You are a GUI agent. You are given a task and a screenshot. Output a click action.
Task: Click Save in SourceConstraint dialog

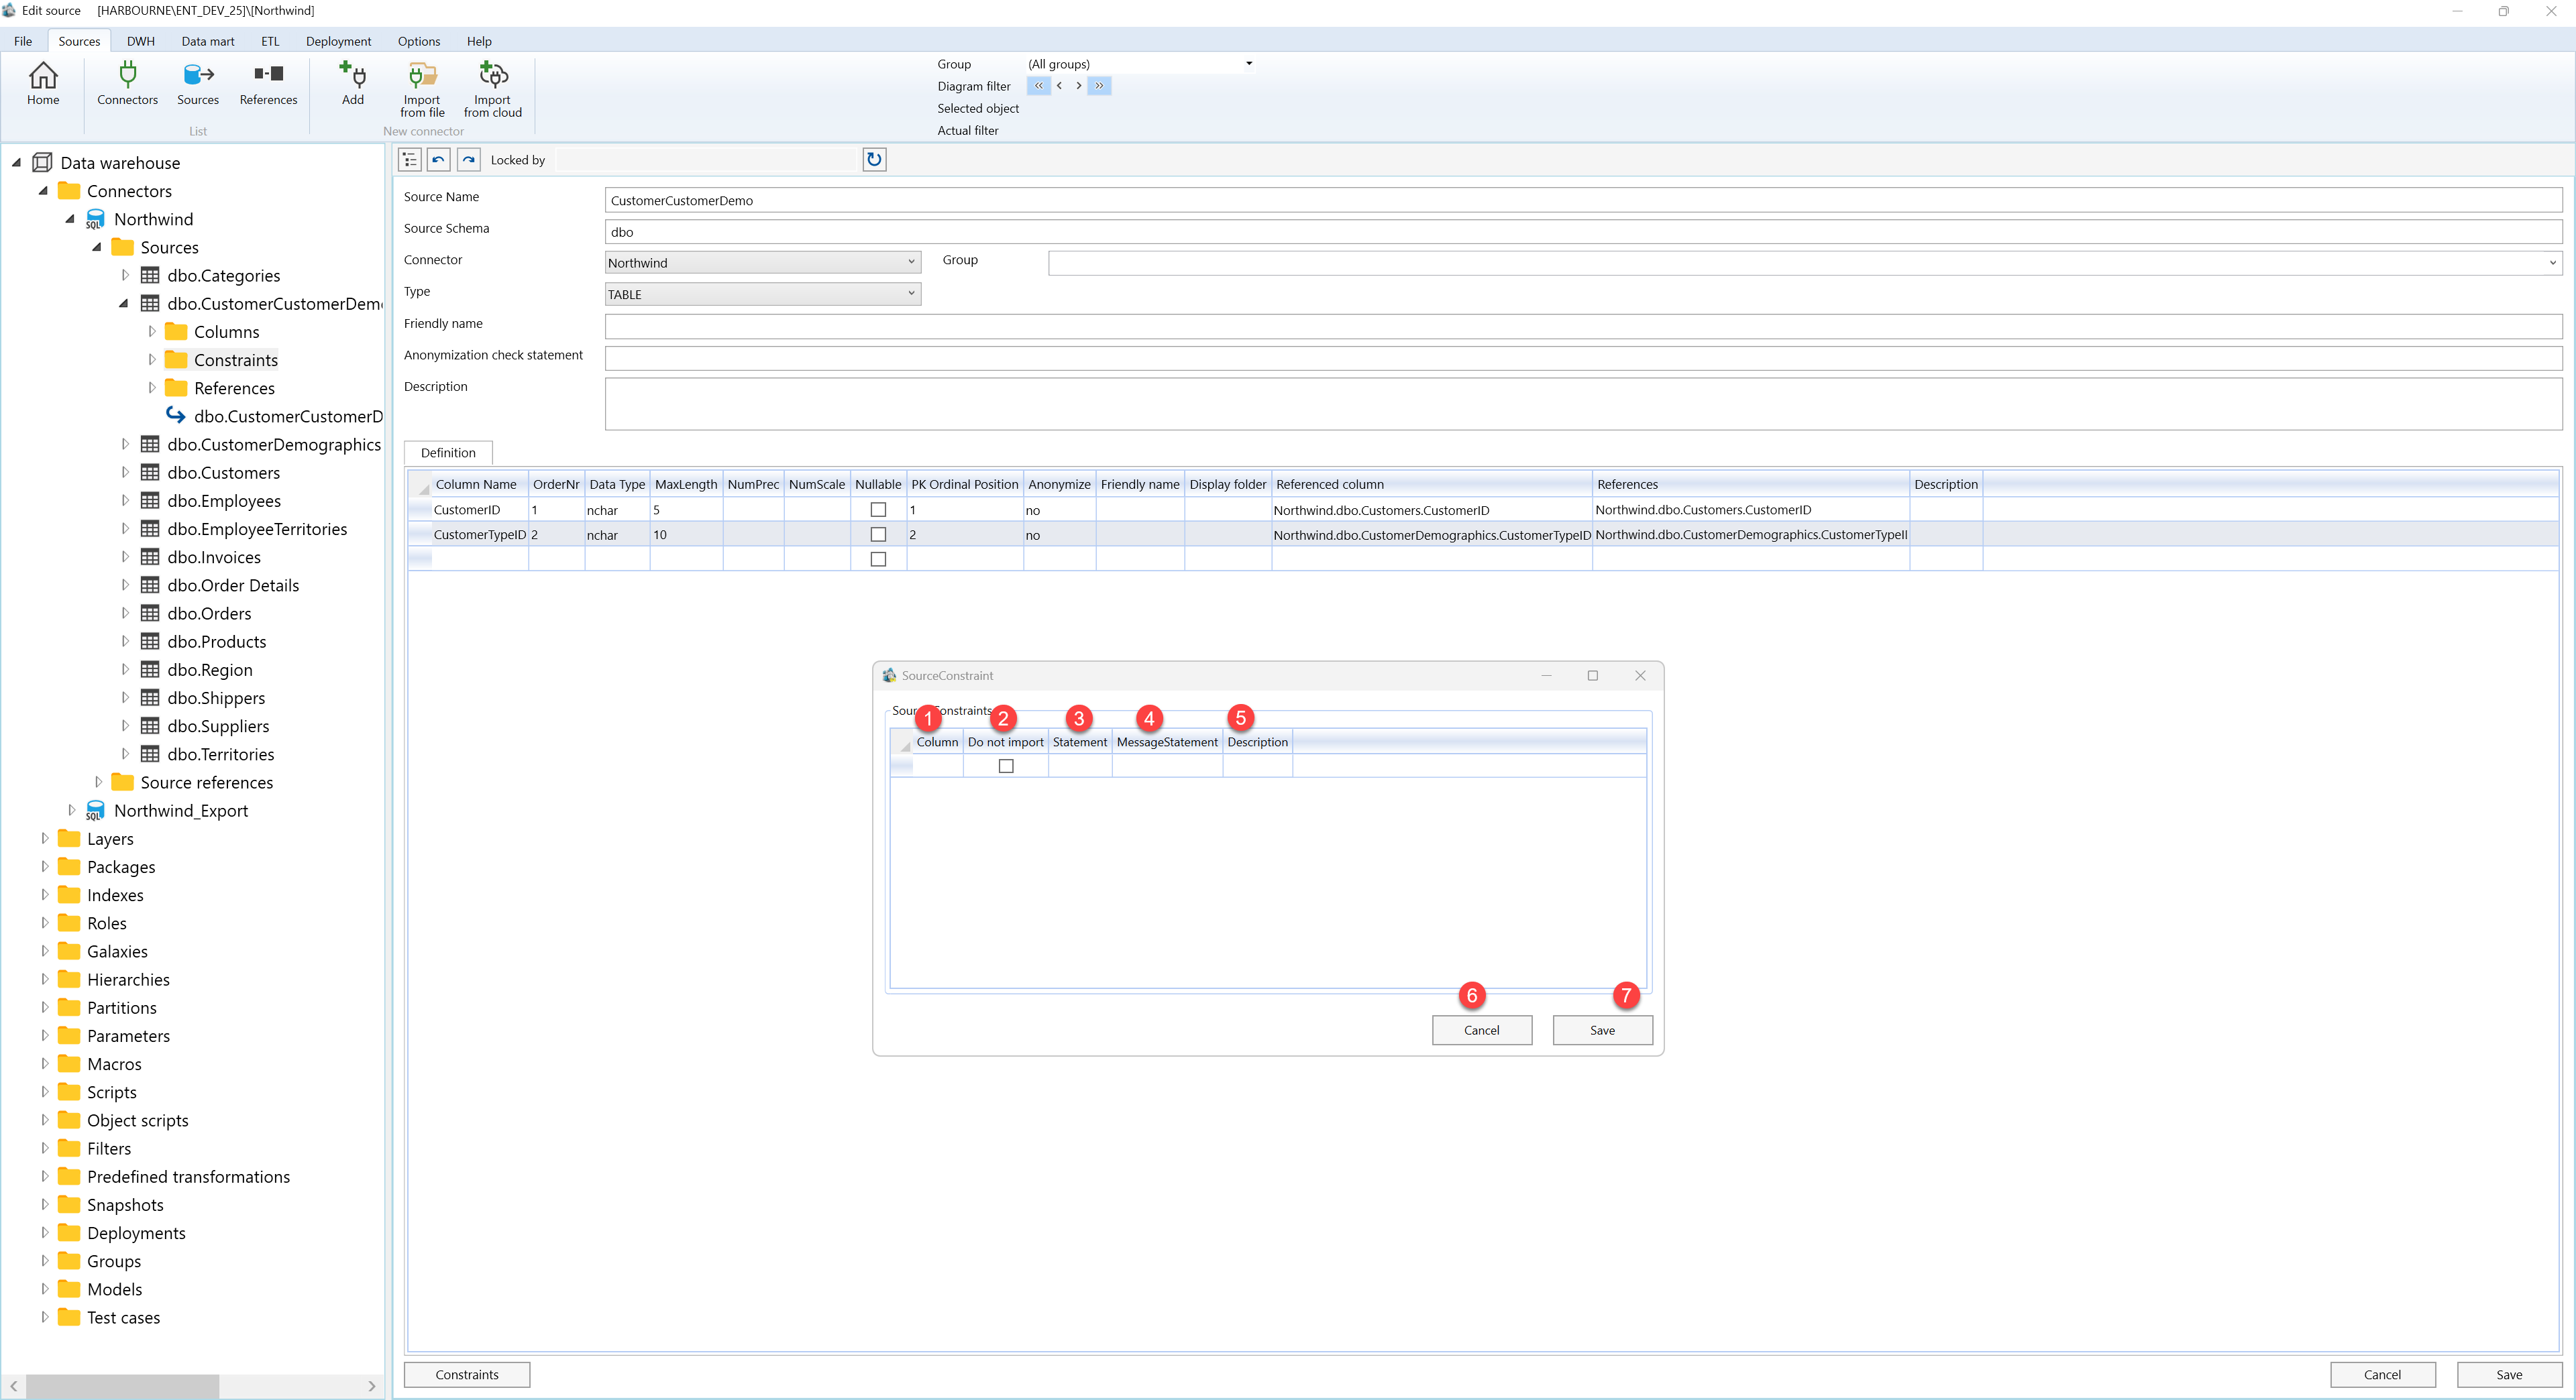pyautogui.click(x=1602, y=1031)
